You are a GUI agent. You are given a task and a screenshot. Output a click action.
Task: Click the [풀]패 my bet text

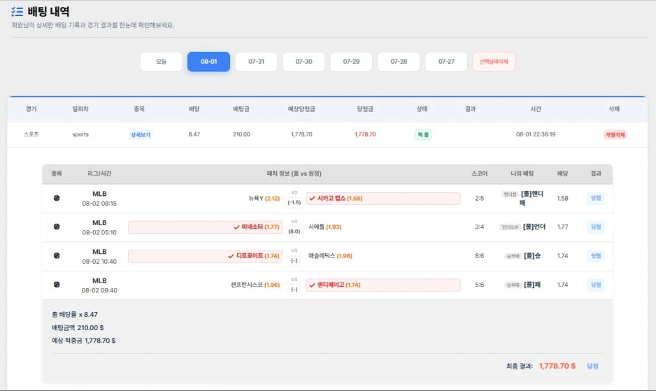click(x=532, y=285)
